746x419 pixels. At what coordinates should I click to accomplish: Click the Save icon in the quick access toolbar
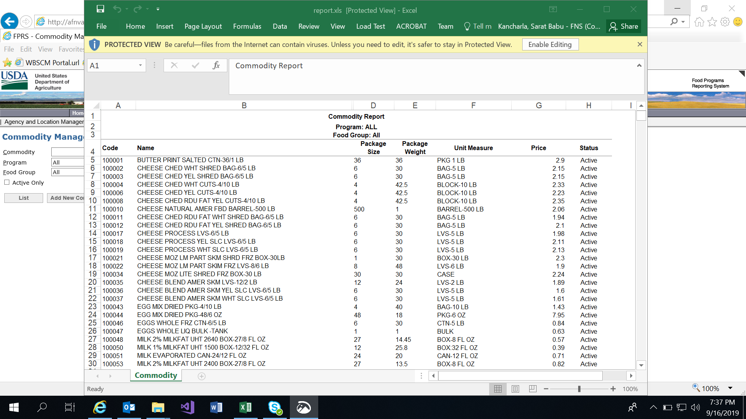[x=100, y=9]
